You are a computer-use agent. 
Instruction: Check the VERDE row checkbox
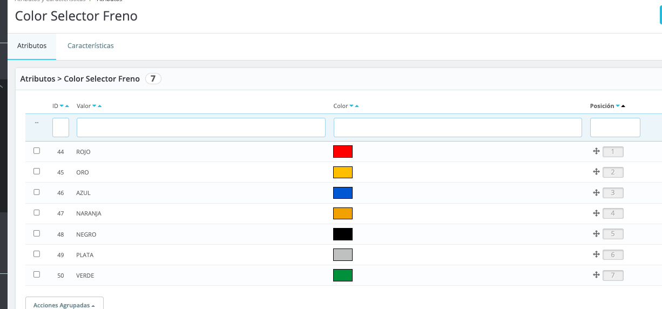[37, 274]
